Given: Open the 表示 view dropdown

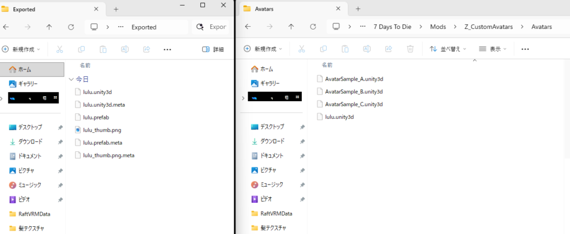Looking at the screenshot, I should pos(493,49).
